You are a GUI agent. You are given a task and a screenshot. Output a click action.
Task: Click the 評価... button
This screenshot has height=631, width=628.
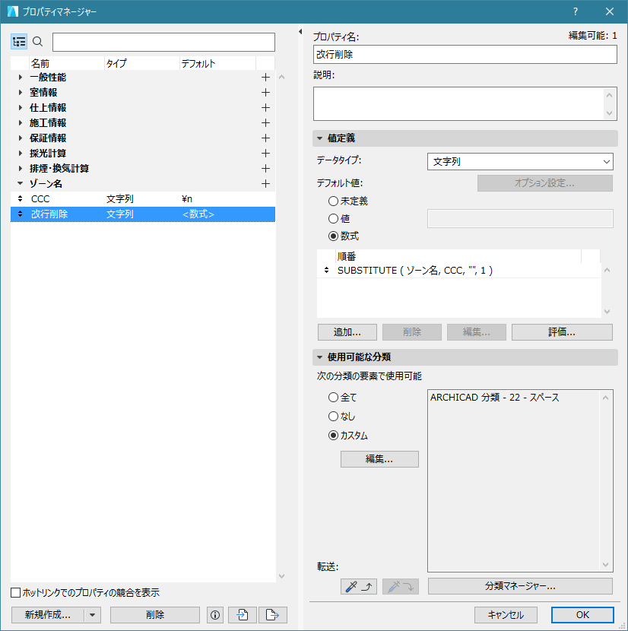[x=562, y=332]
